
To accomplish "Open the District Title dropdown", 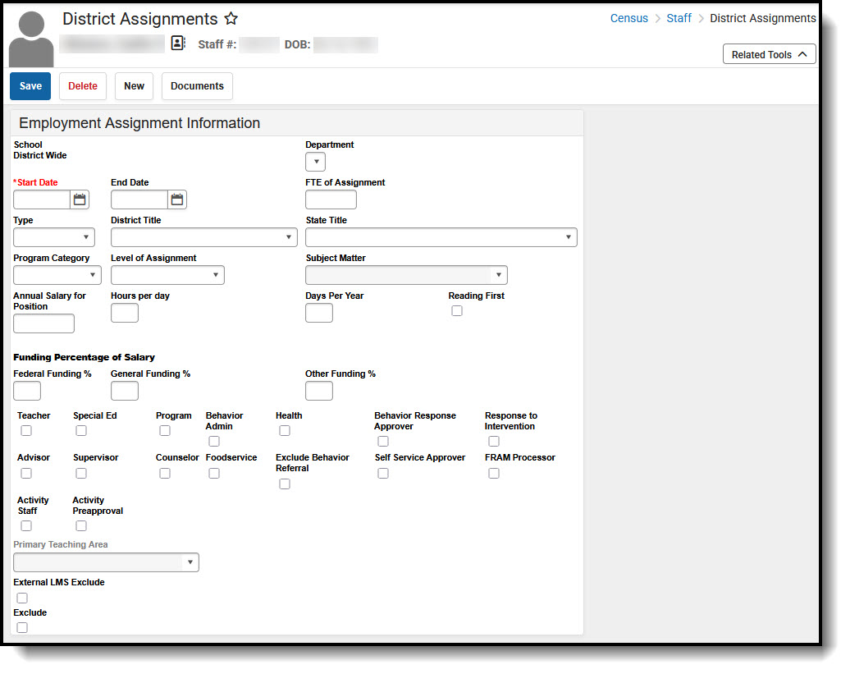I will pos(203,236).
